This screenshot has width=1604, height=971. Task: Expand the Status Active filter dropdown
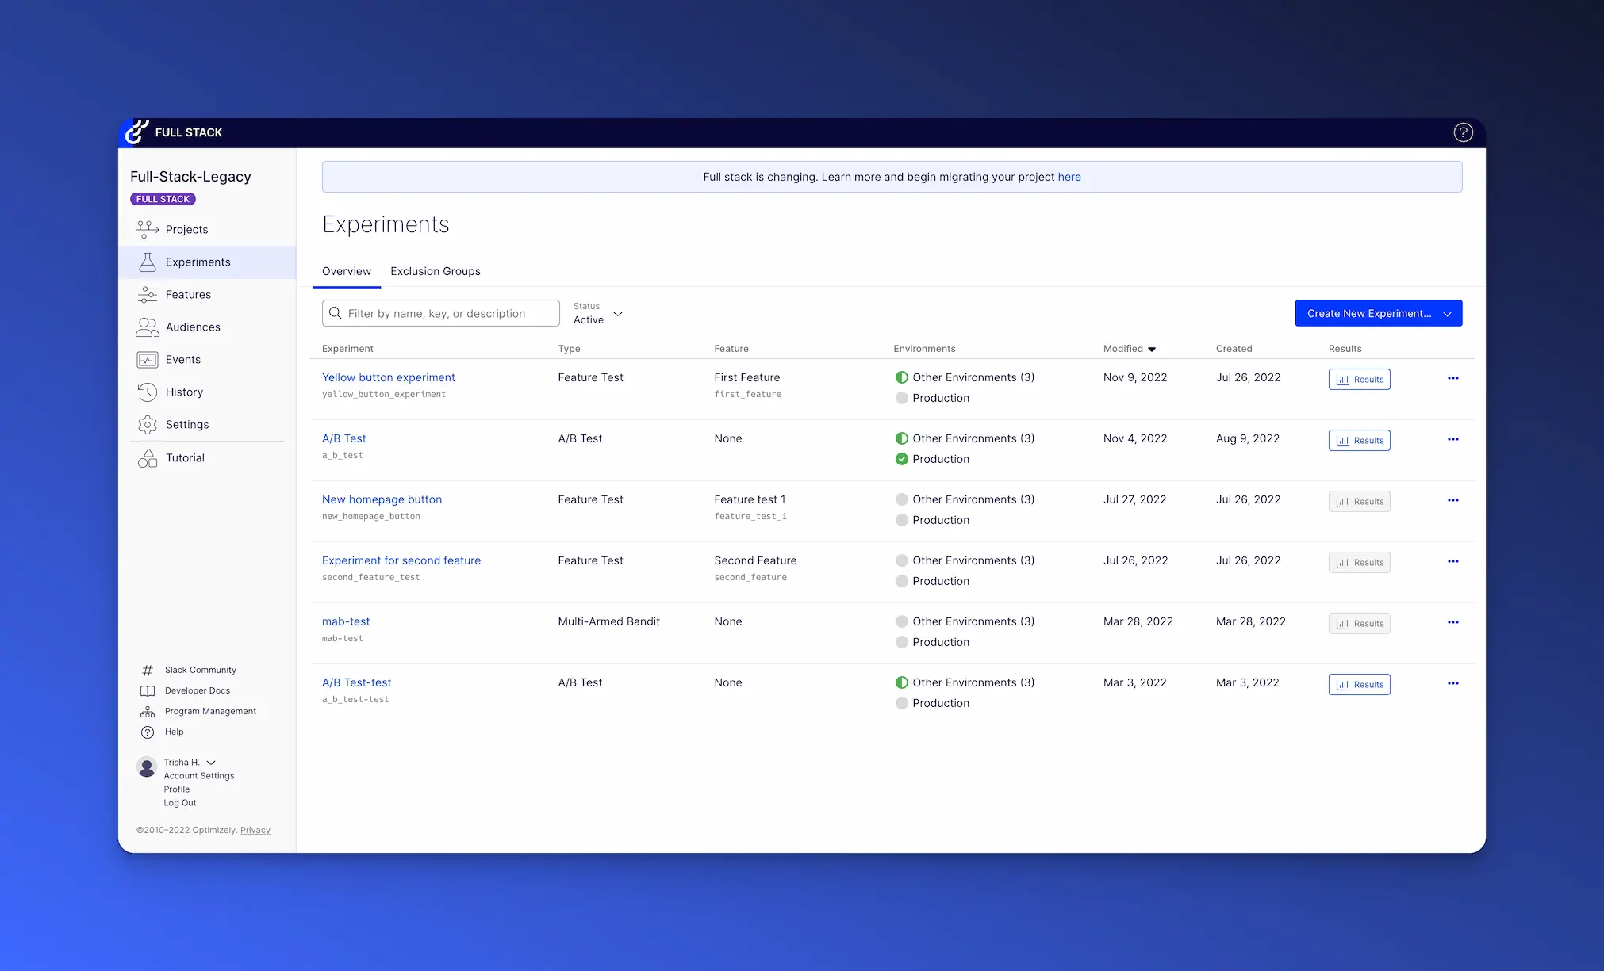[x=618, y=314]
